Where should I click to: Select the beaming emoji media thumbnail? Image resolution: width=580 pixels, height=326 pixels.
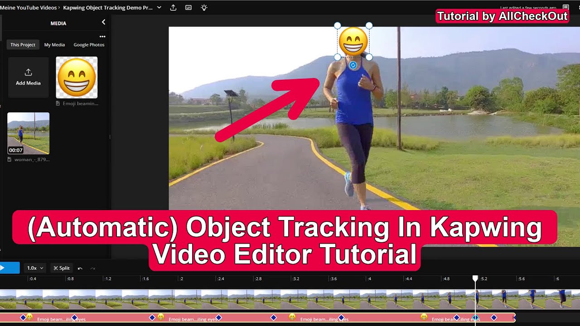pos(77,77)
